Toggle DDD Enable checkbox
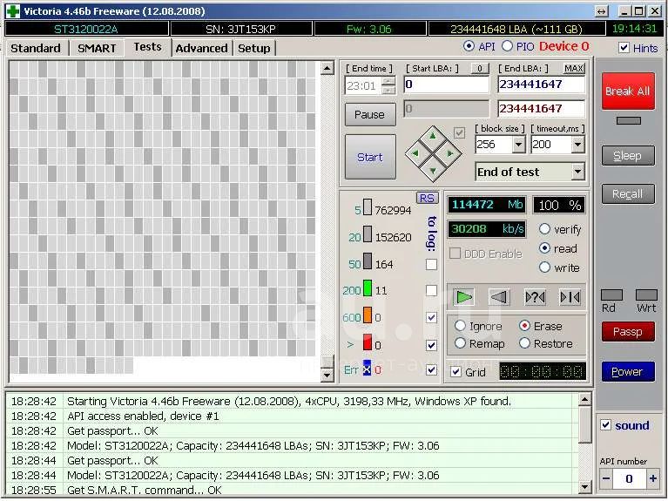 [455, 254]
